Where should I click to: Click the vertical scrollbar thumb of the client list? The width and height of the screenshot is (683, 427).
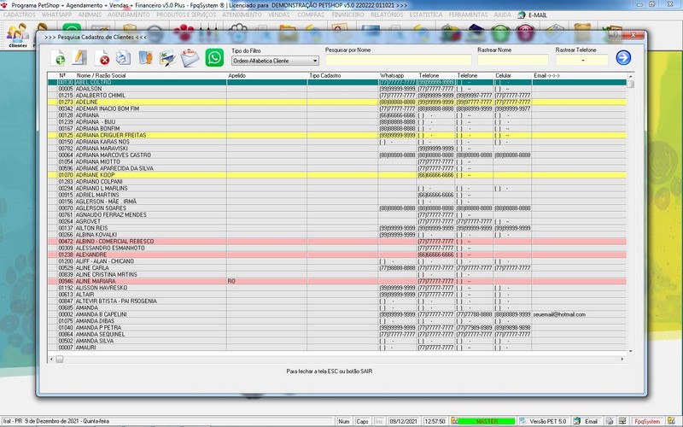(630, 84)
